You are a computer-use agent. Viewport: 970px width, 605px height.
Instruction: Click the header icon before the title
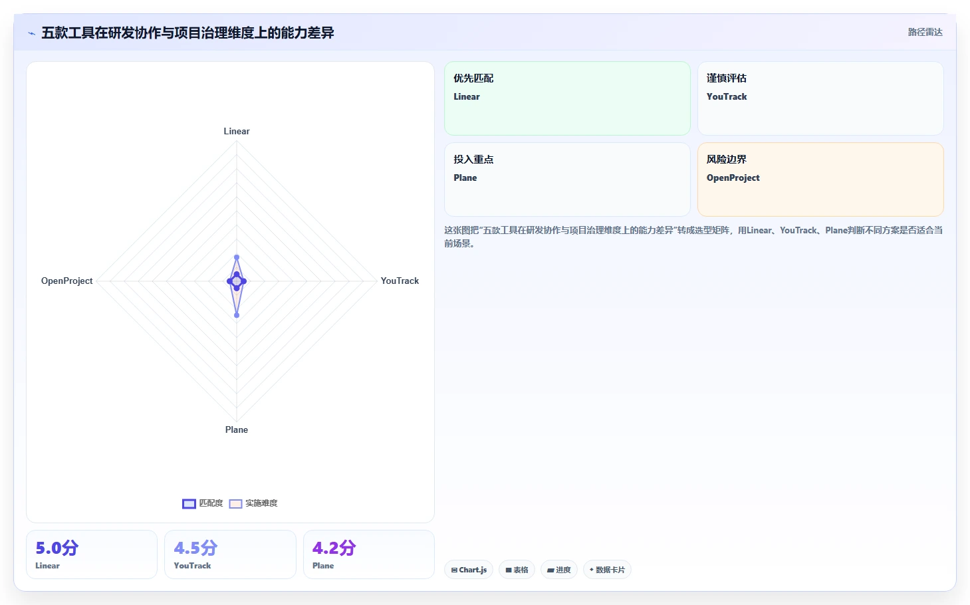(x=31, y=33)
